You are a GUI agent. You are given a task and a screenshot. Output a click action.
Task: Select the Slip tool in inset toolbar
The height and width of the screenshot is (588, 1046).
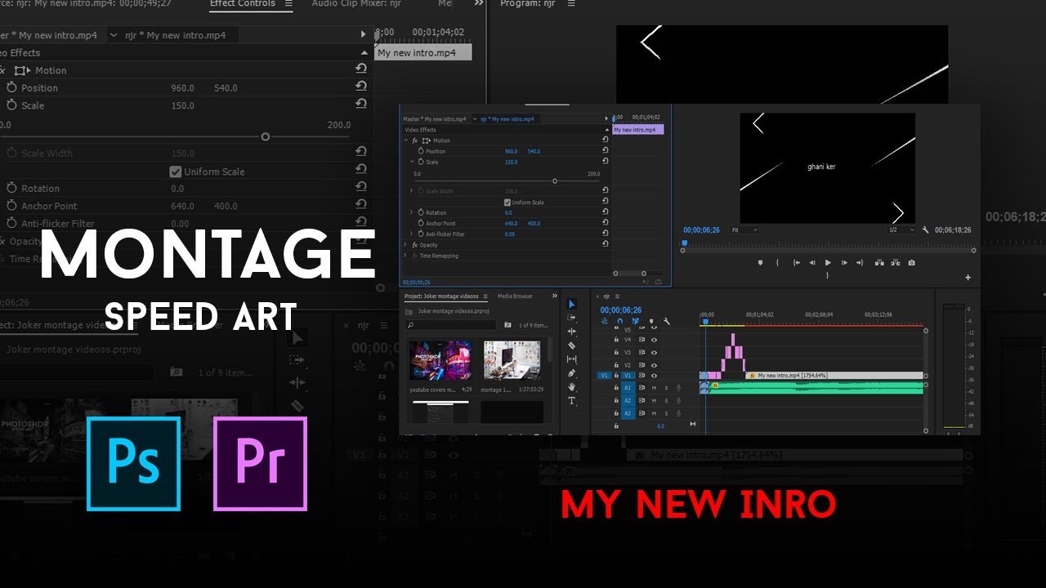(x=572, y=359)
